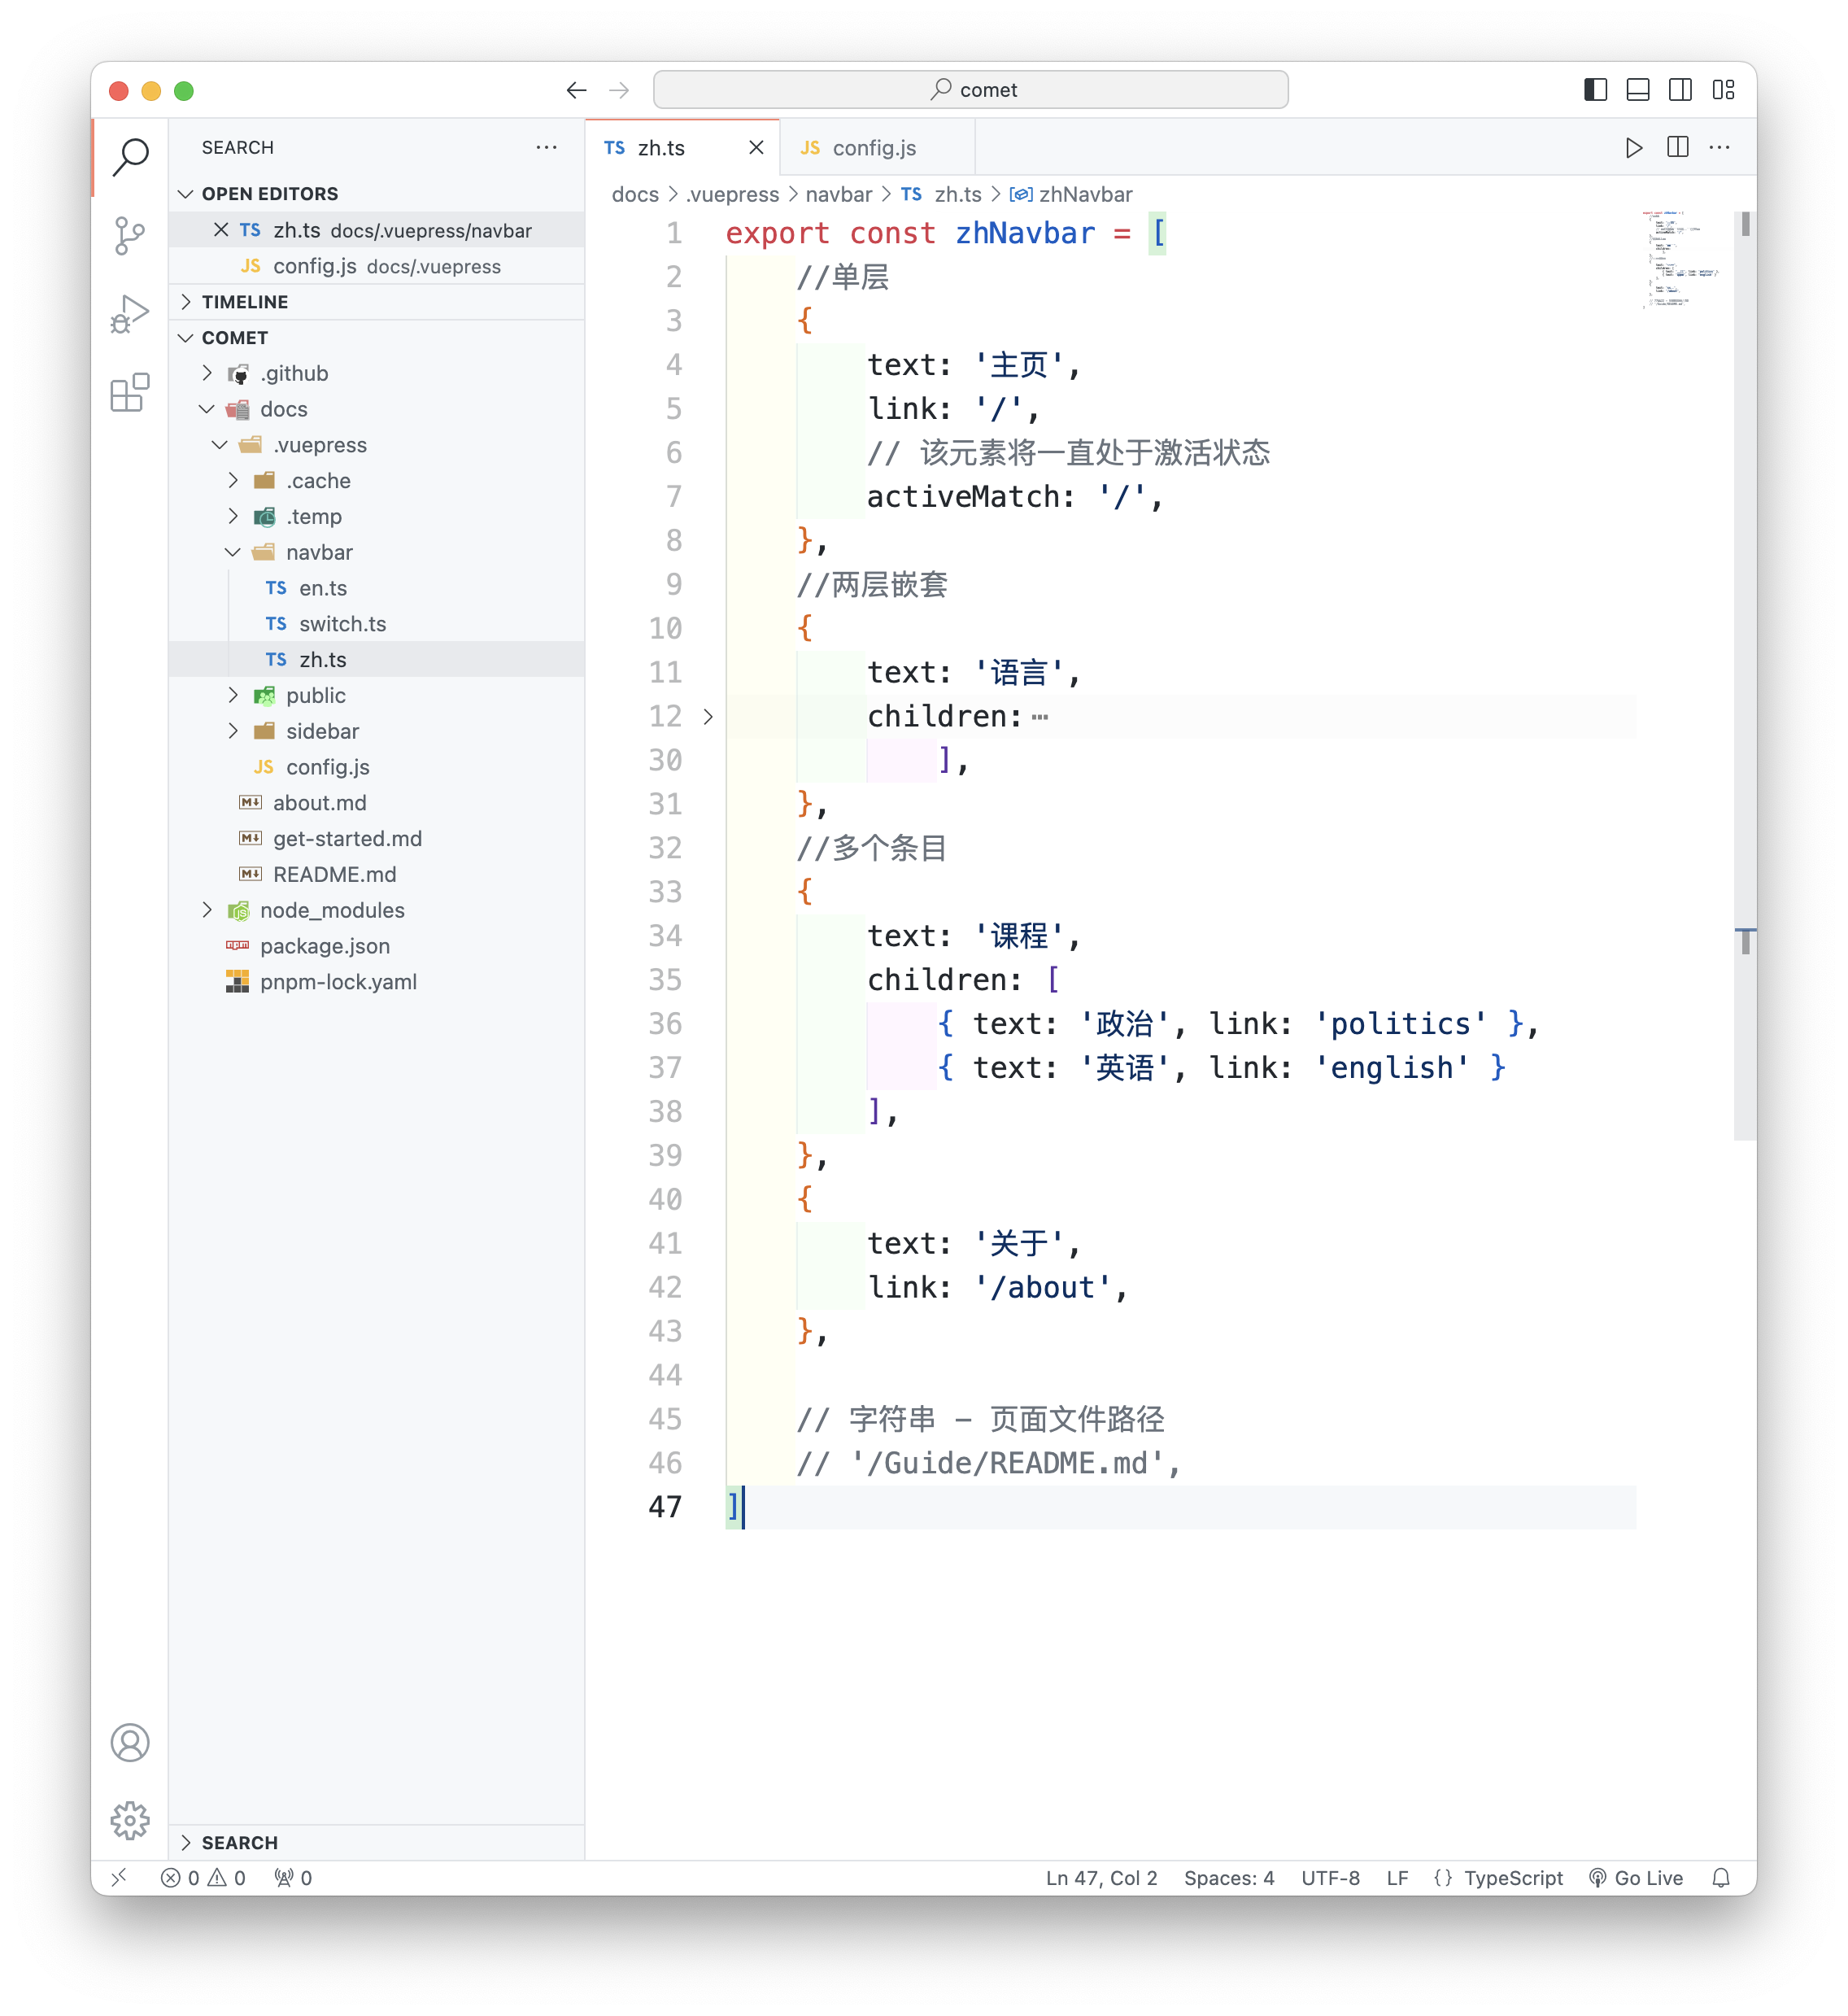The image size is (1848, 2016).
Task: Open the Source Control view
Action: (x=129, y=236)
